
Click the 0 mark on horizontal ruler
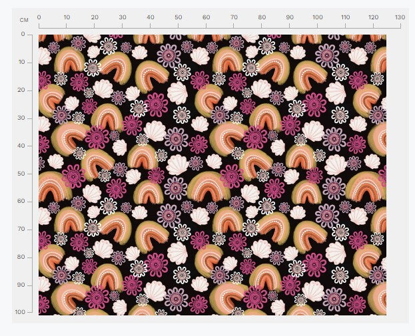click(39, 17)
